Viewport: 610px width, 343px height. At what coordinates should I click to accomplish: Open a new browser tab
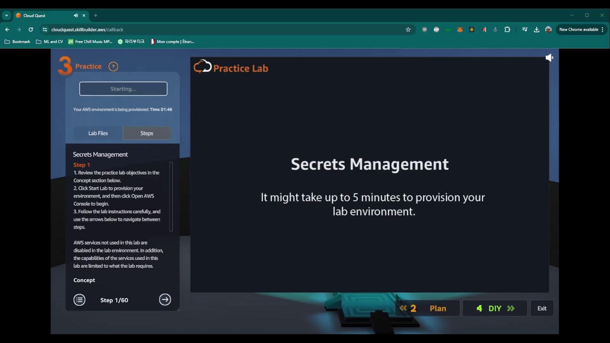tap(95, 16)
